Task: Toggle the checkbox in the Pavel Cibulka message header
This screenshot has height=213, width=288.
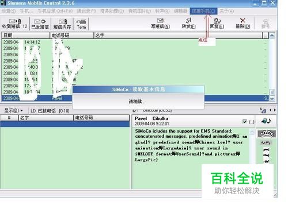Action: tap(245, 121)
